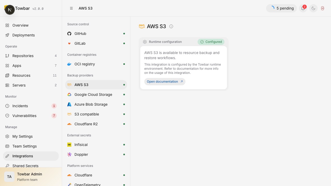Open Shared Secrets
Viewport: 331px width, 186px height.
(31, 165)
